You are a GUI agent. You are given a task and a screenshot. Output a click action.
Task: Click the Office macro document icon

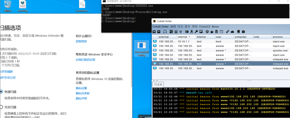pos(217,32)
